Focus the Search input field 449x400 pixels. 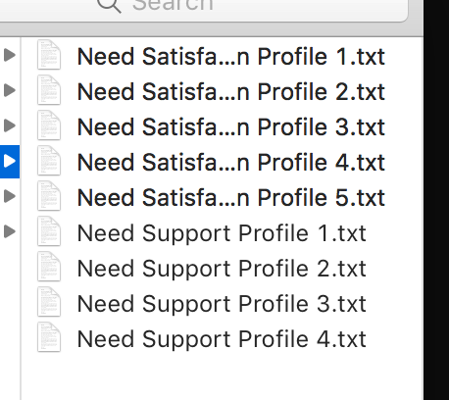pyautogui.click(x=203, y=8)
